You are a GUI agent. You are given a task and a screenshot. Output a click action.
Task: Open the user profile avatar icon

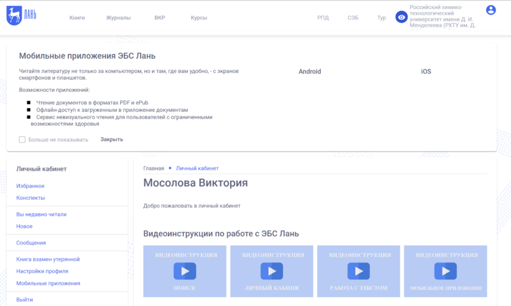[x=491, y=10]
